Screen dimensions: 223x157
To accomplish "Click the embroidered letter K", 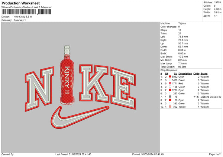I will tap(94, 83).
